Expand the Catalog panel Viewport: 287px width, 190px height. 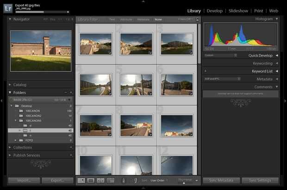[x=10, y=85]
